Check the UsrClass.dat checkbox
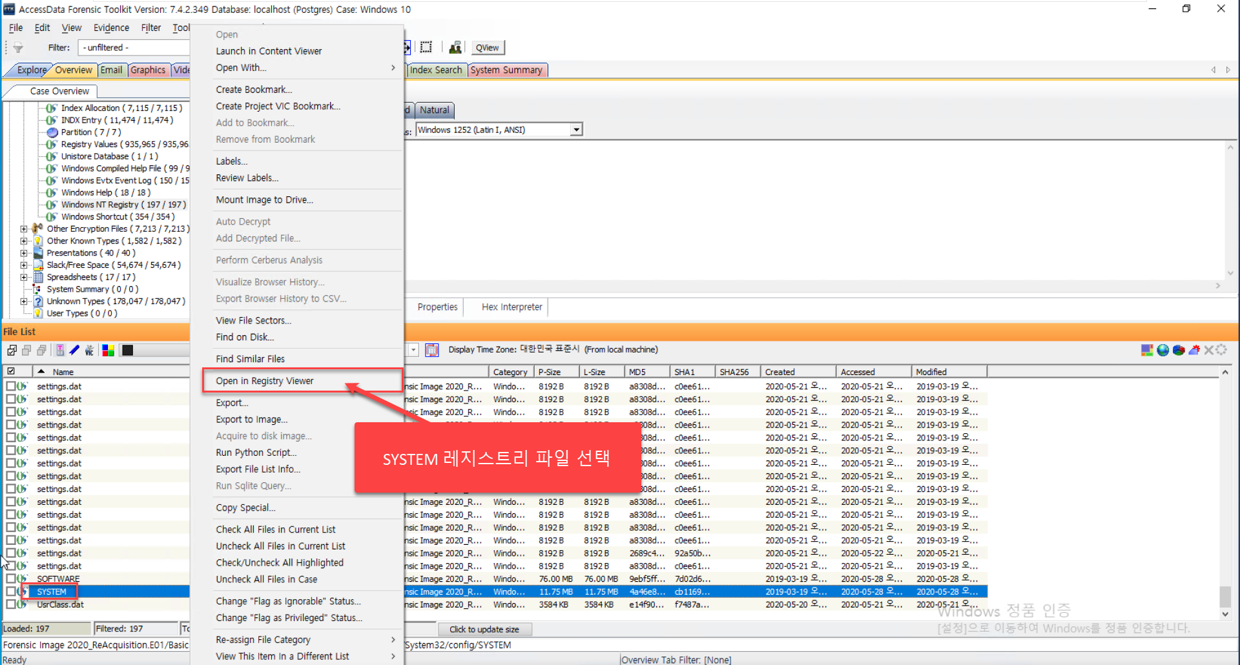1240x665 pixels. coord(11,604)
